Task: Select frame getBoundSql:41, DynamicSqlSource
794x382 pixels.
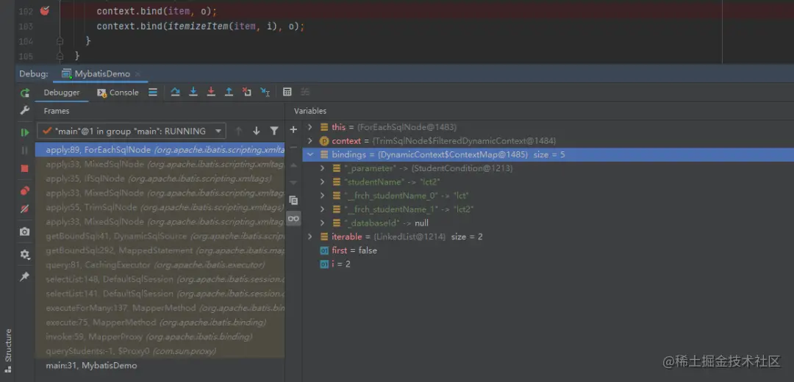Action: pos(160,237)
